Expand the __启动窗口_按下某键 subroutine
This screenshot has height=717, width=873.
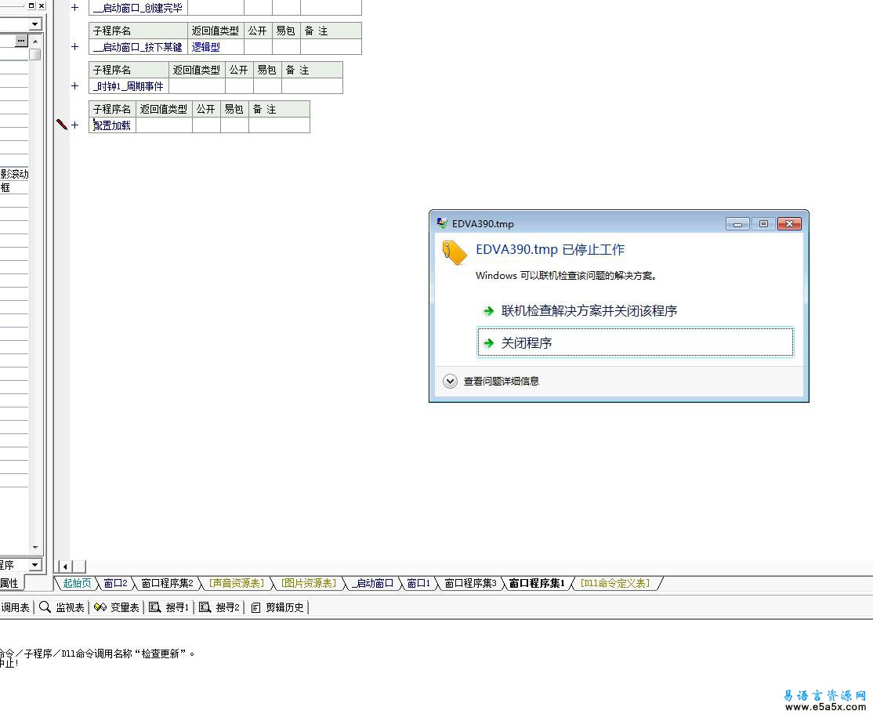[75, 47]
